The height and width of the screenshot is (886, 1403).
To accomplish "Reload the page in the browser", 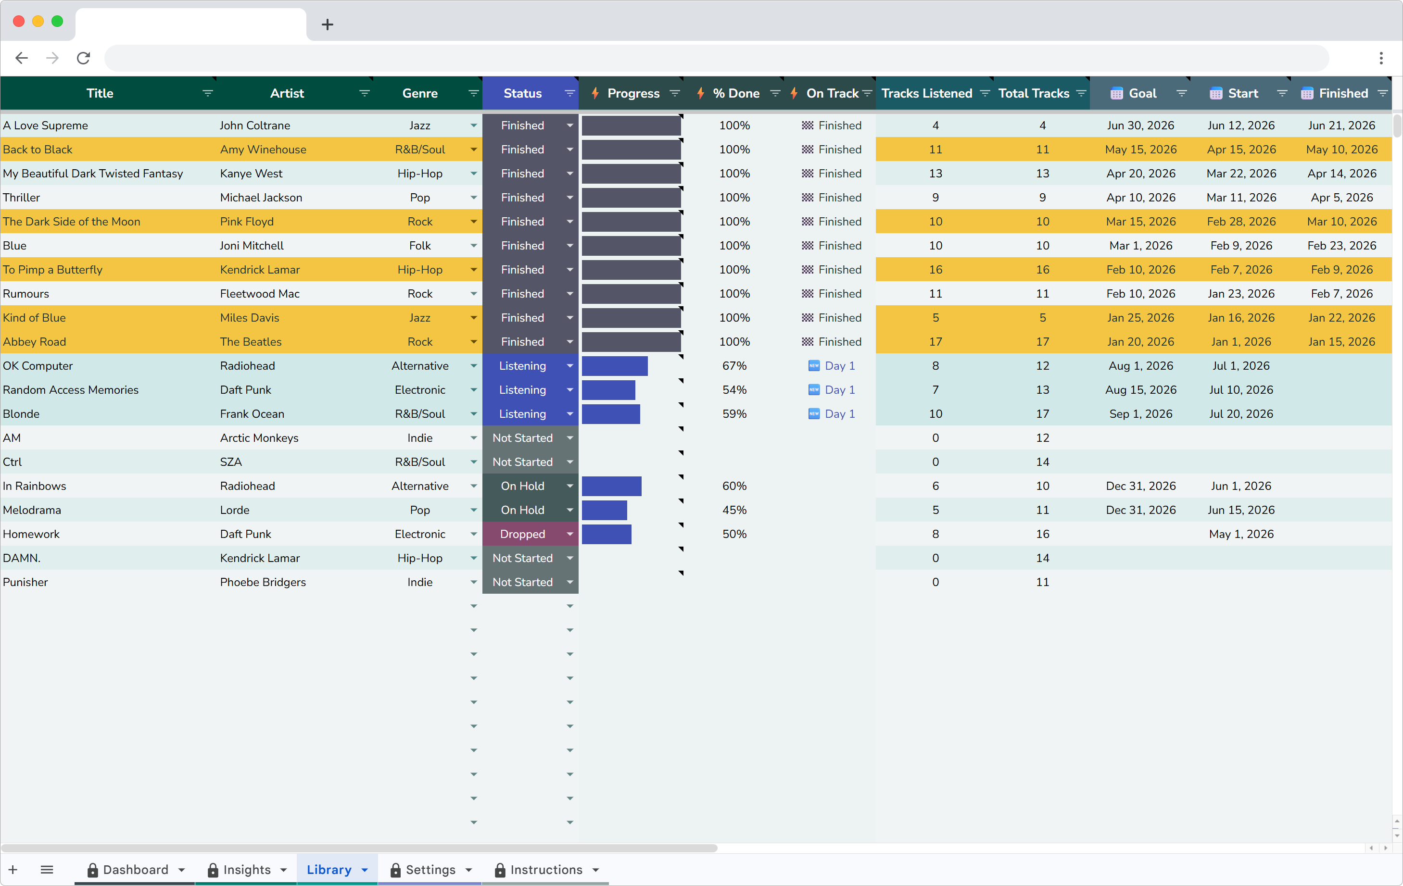I will [x=83, y=58].
